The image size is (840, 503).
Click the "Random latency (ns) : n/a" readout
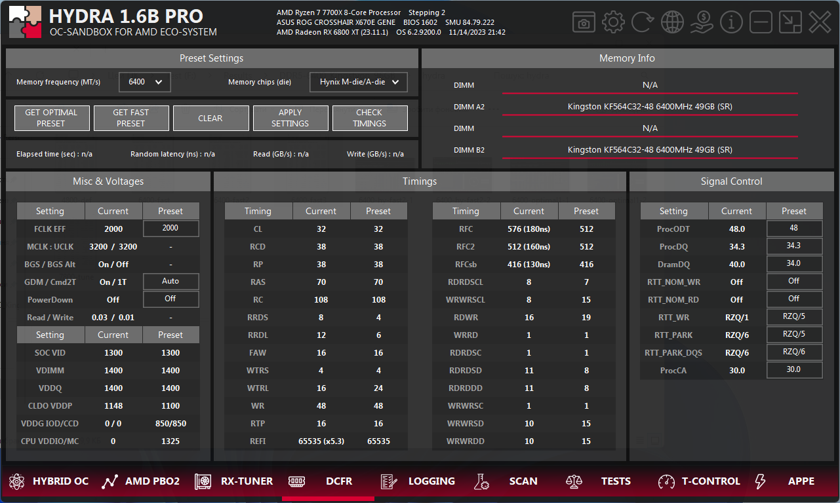[172, 155]
